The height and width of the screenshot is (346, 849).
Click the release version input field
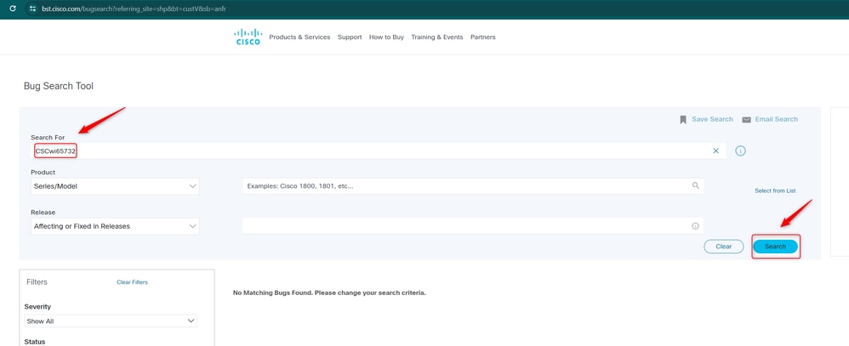(473, 226)
